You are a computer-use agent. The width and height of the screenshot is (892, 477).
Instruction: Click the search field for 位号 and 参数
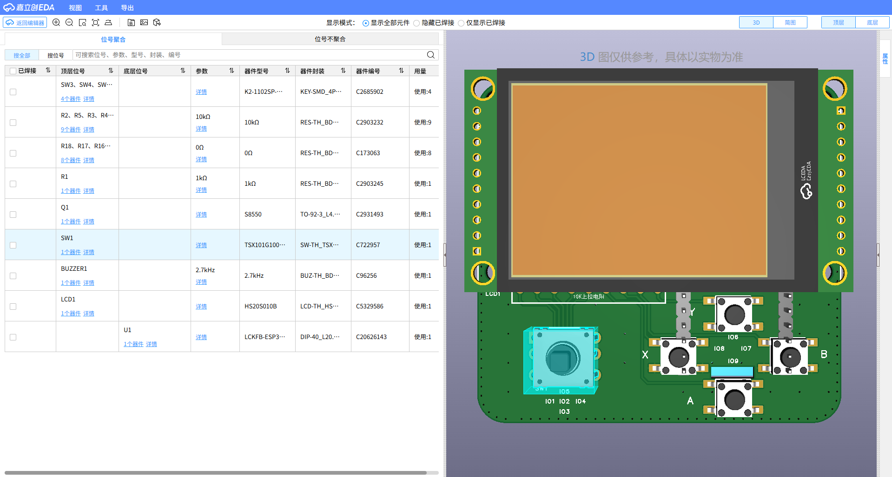(250, 55)
